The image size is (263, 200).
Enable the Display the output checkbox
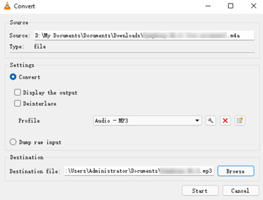pyautogui.click(x=18, y=93)
